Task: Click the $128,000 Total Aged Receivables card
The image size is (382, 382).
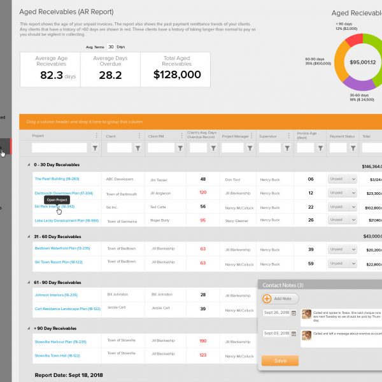Action: (x=176, y=69)
